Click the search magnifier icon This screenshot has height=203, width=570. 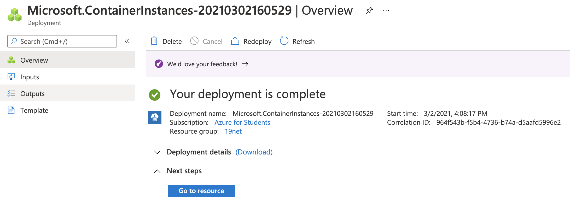[14, 41]
